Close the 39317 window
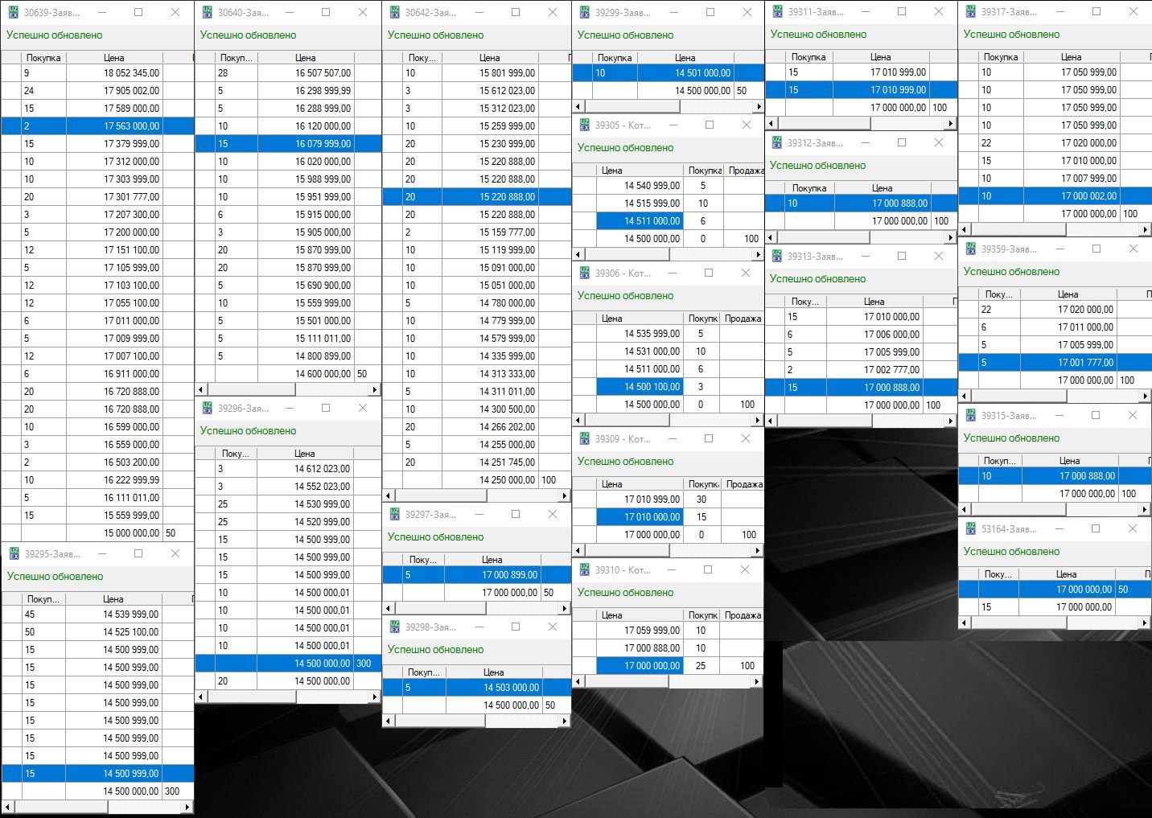 pos(1133,12)
